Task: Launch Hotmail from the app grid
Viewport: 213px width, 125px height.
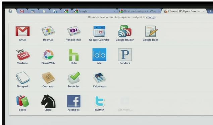Action: 48,31
